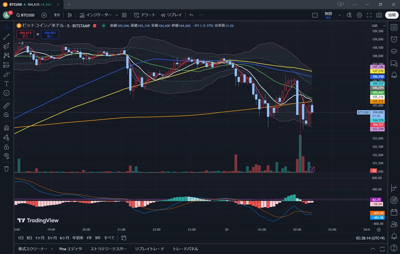Create an alert with アラート button
This screenshot has width=400, height=254.
pyautogui.click(x=145, y=15)
